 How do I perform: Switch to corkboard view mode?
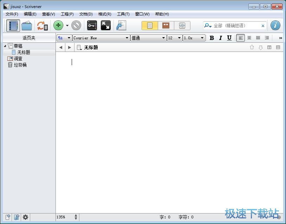point(166,26)
